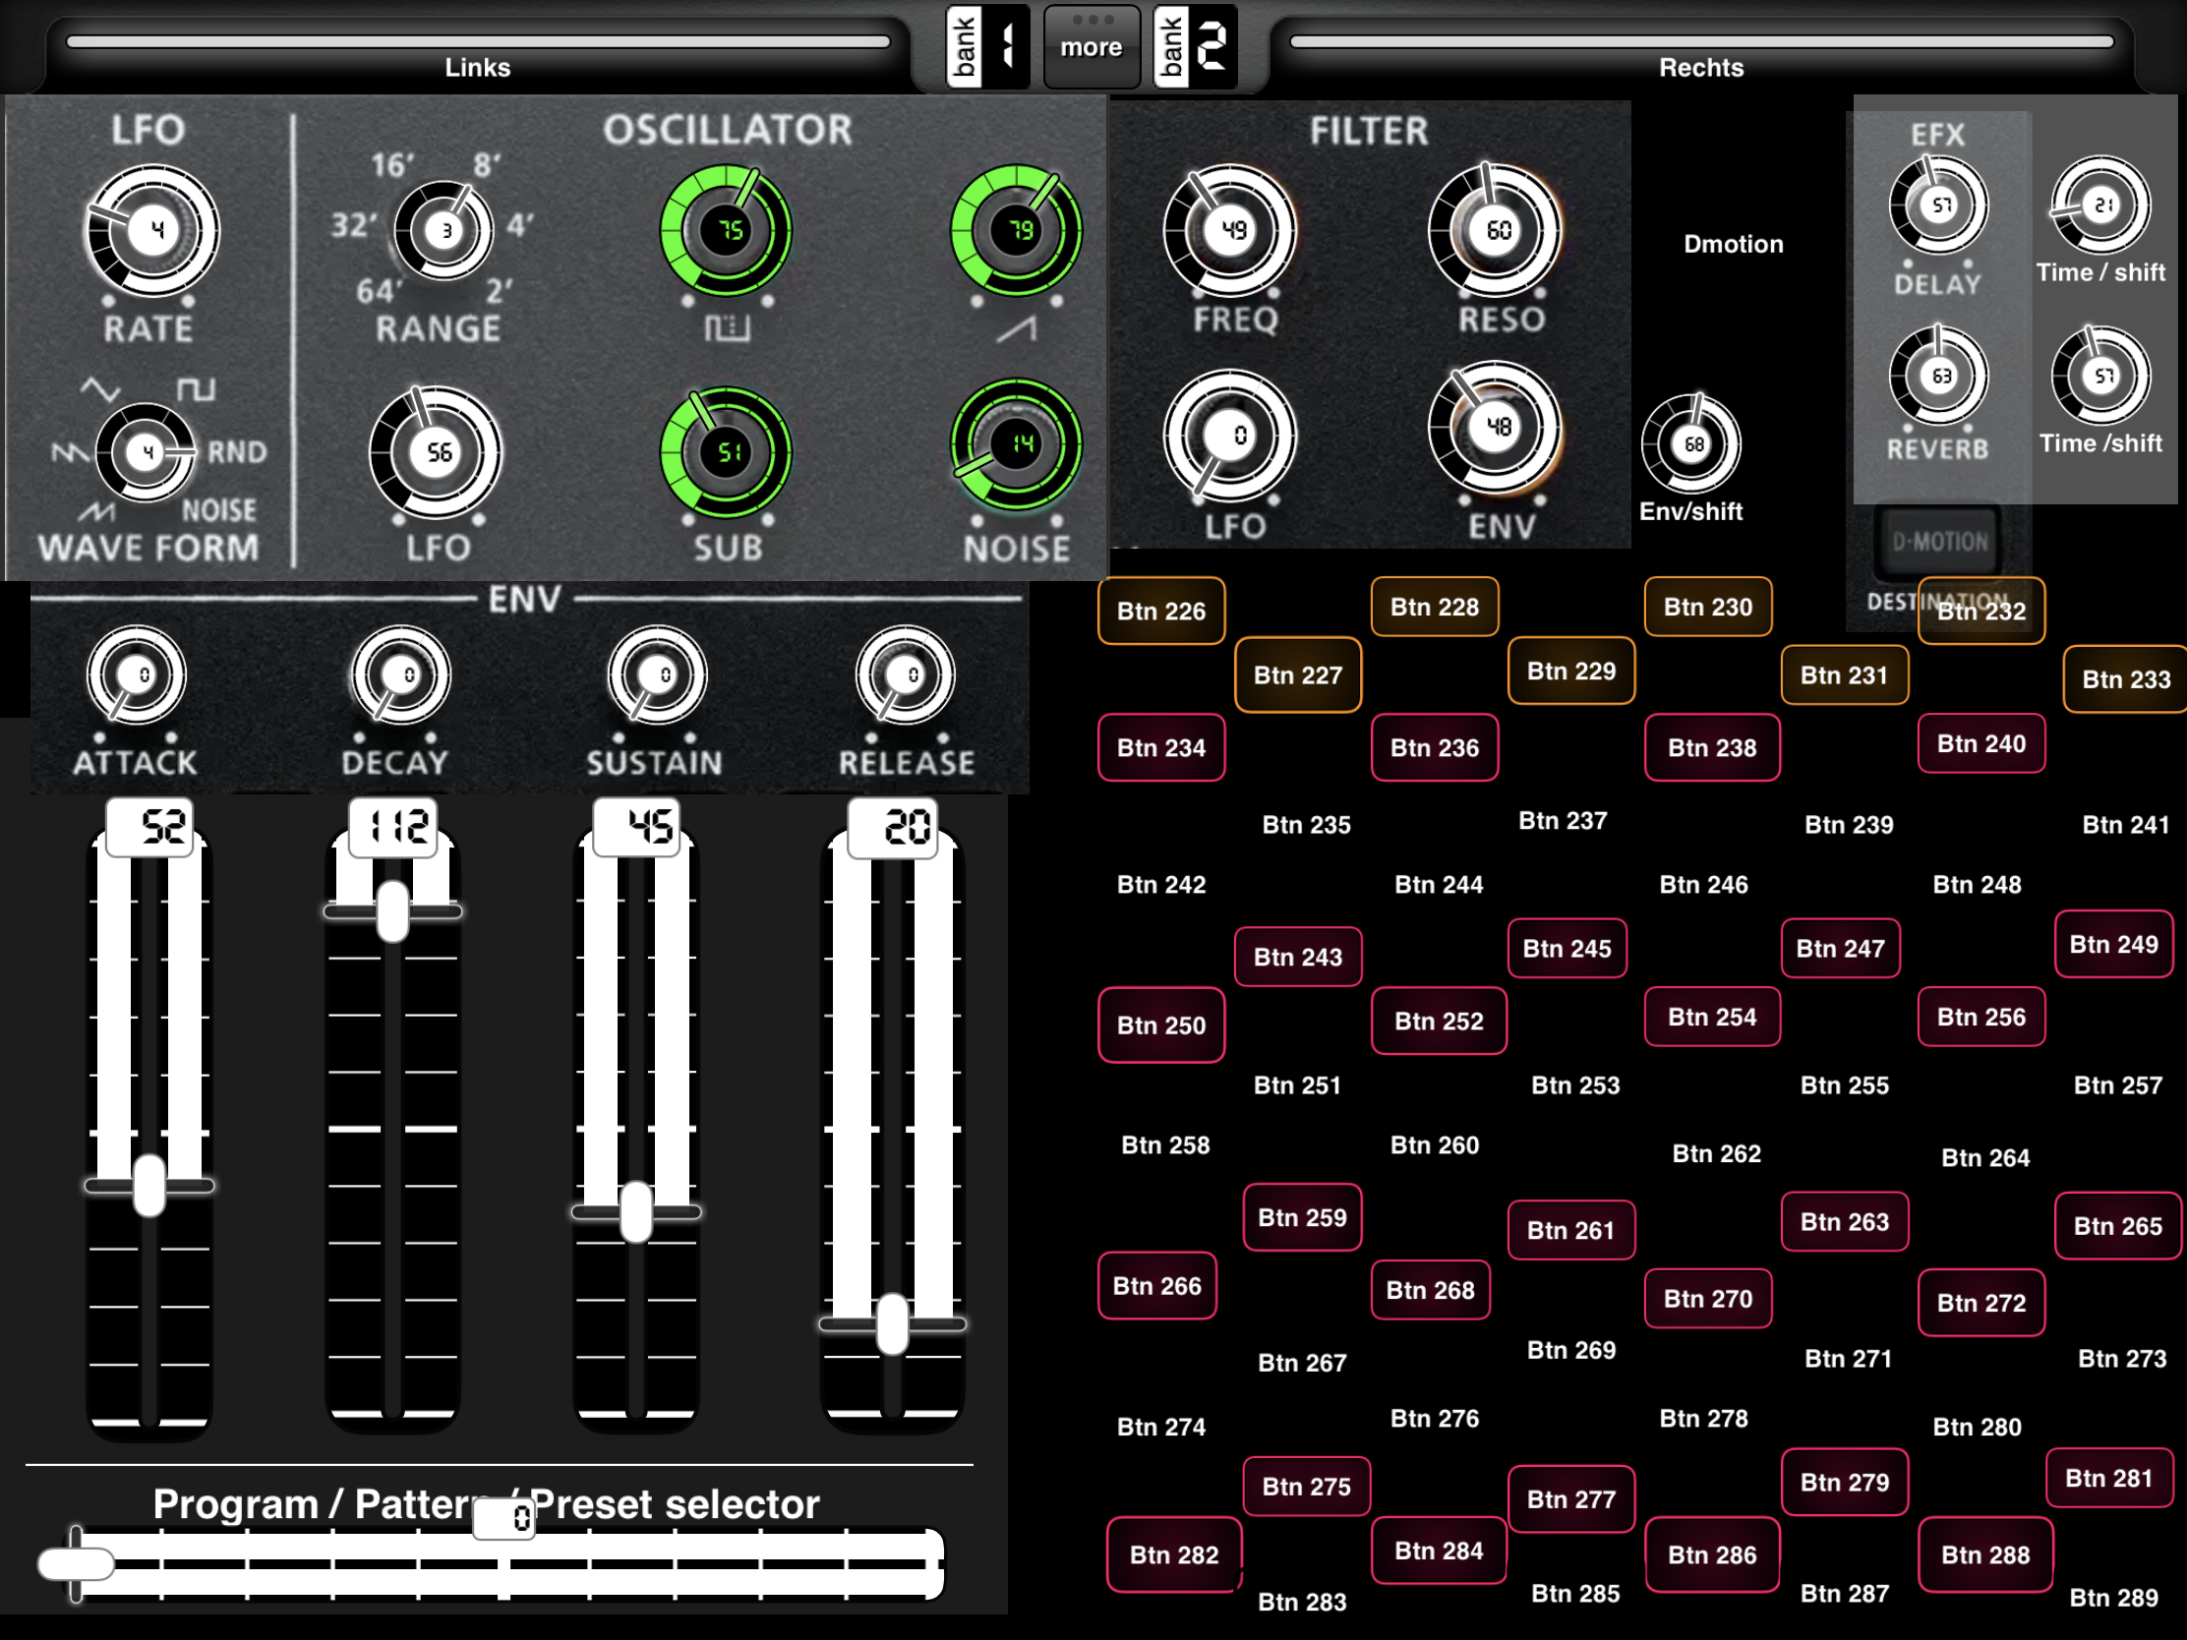Open the more options menu
The height and width of the screenshot is (1640, 2187).
point(1092,46)
